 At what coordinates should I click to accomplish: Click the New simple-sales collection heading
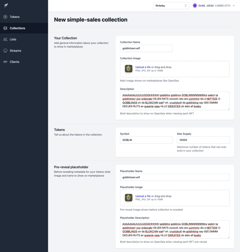[x=91, y=19]
